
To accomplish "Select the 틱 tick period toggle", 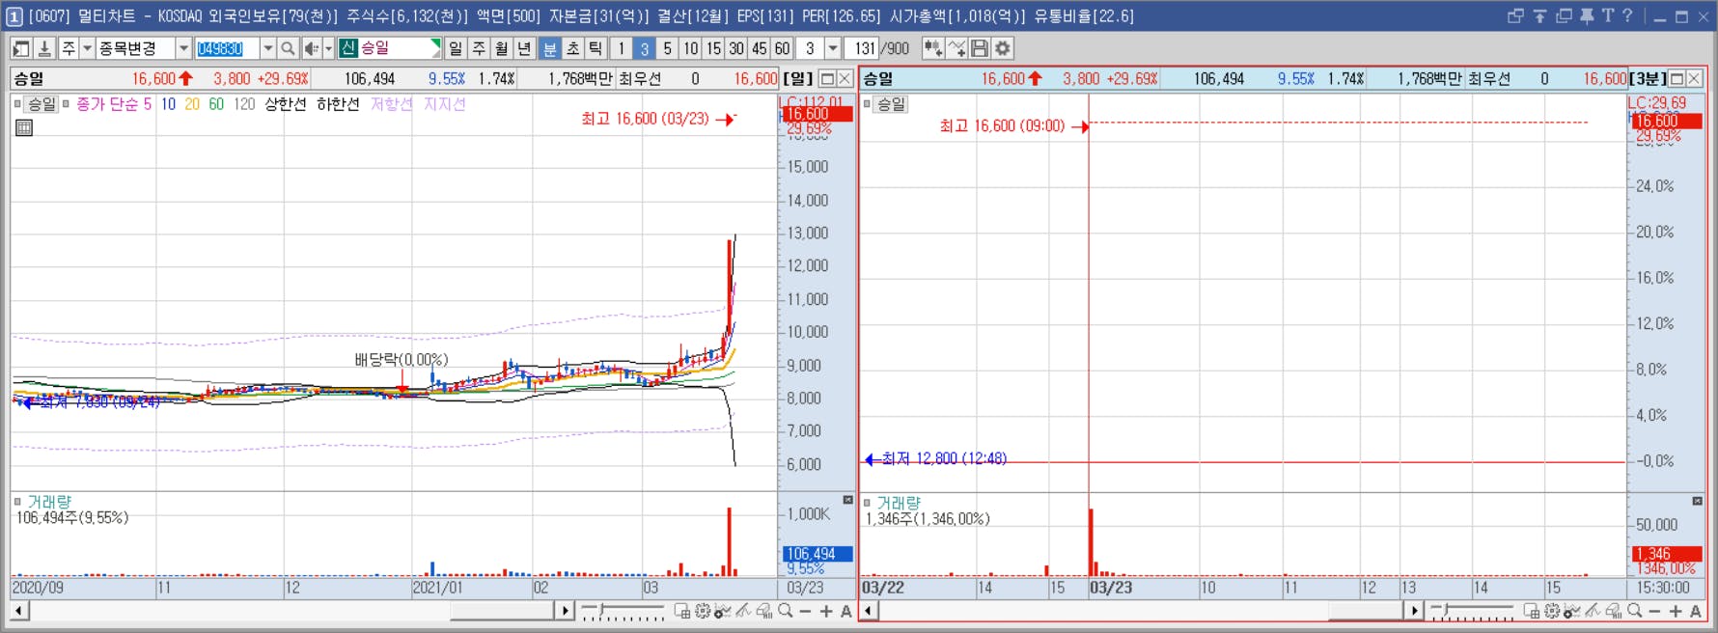I will 596,48.
